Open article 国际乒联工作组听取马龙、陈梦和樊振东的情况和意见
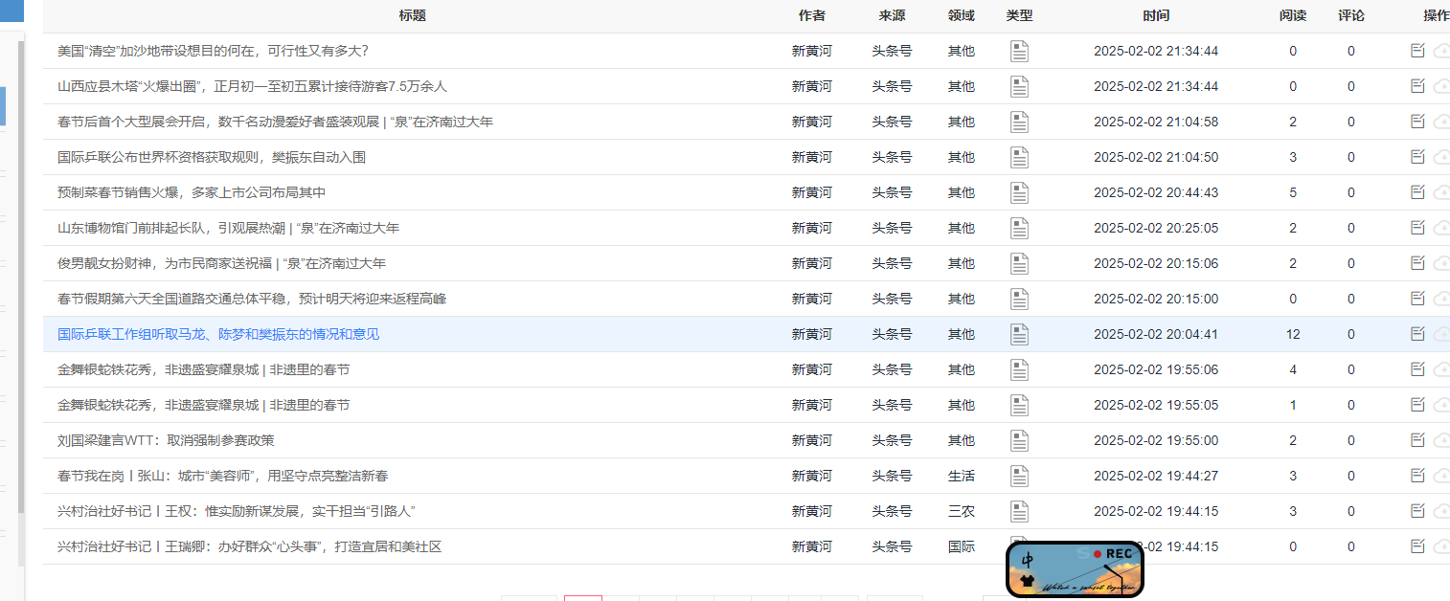The image size is (1450, 601). [218, 334]
